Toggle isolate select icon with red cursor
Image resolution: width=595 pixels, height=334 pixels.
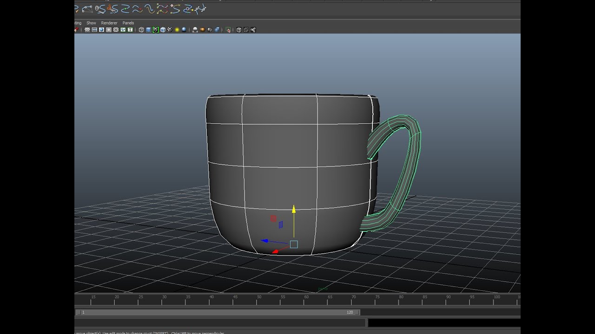[228, 30]
